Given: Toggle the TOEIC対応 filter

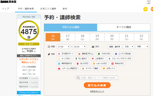Looking at the screenshot, I should tap(104, 54).
